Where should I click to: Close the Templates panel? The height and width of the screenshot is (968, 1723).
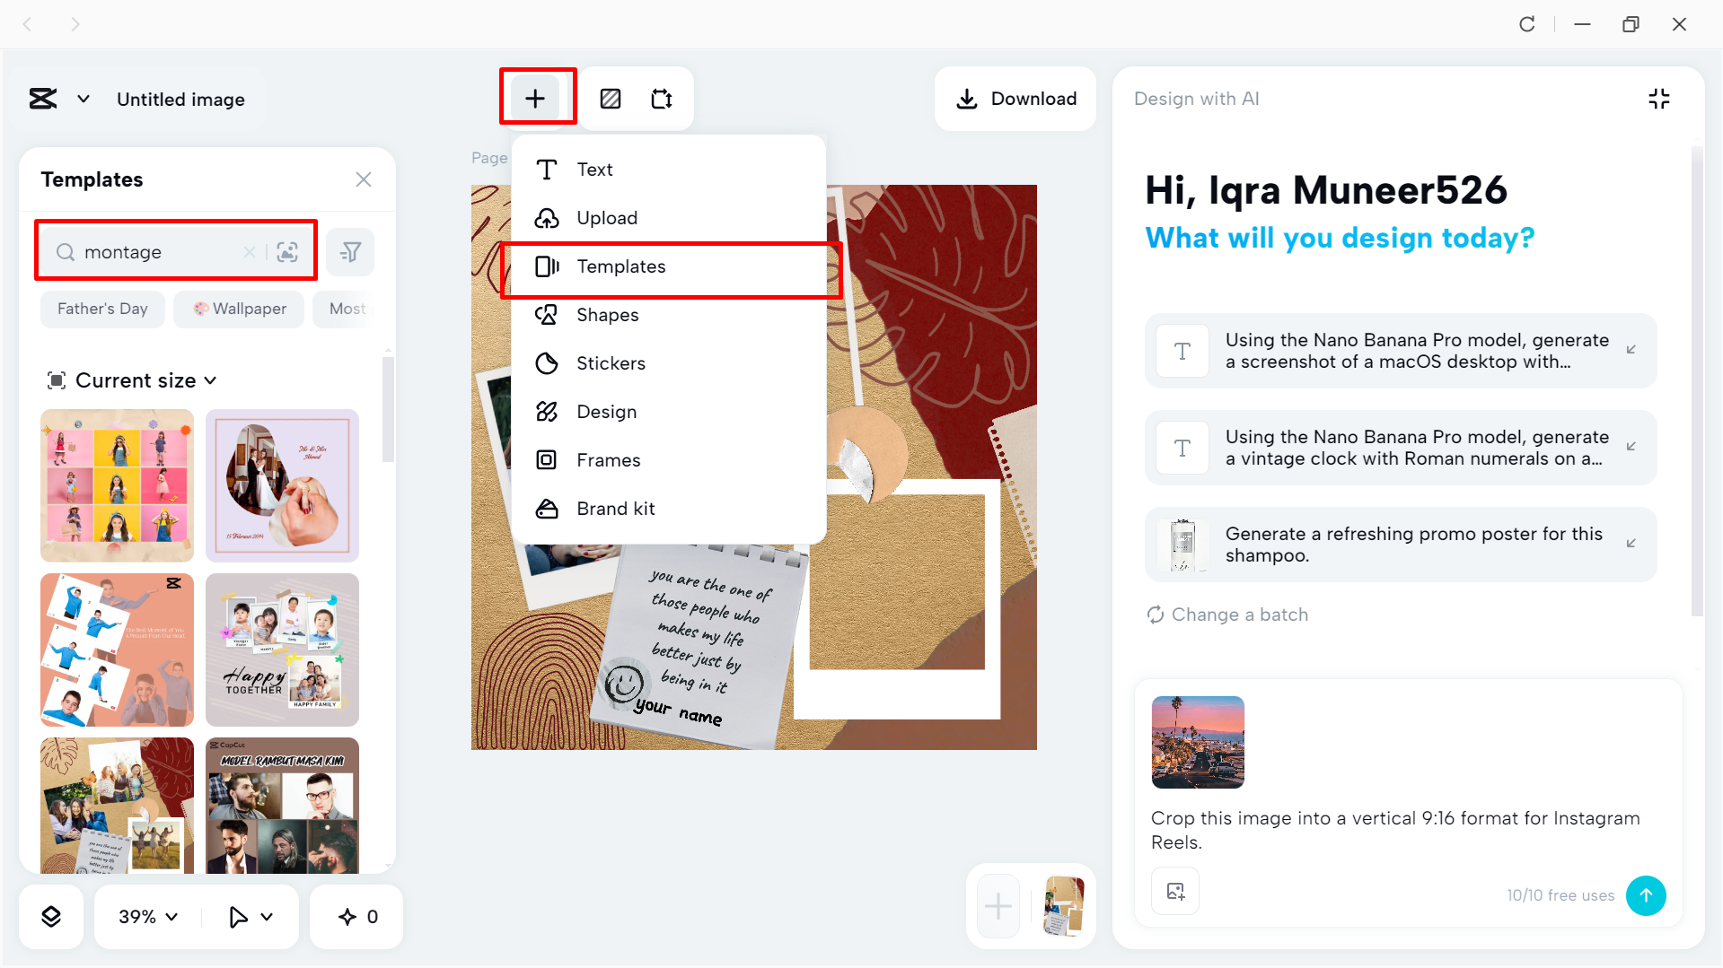click(364, 179)
